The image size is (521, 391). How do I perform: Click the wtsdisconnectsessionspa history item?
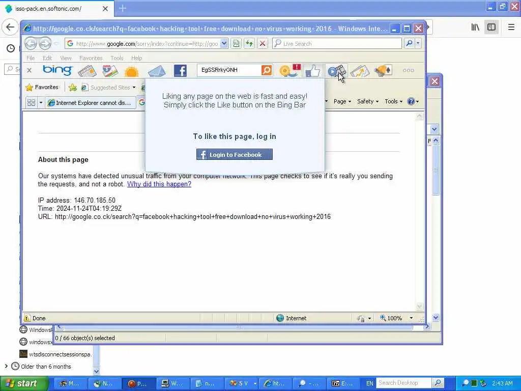55,354
